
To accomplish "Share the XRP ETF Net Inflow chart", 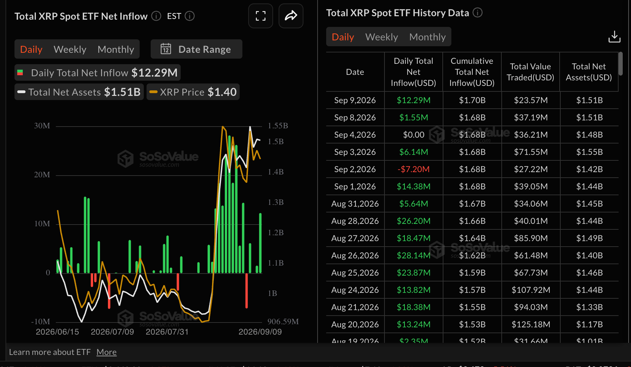I will [x=291, y=16].
